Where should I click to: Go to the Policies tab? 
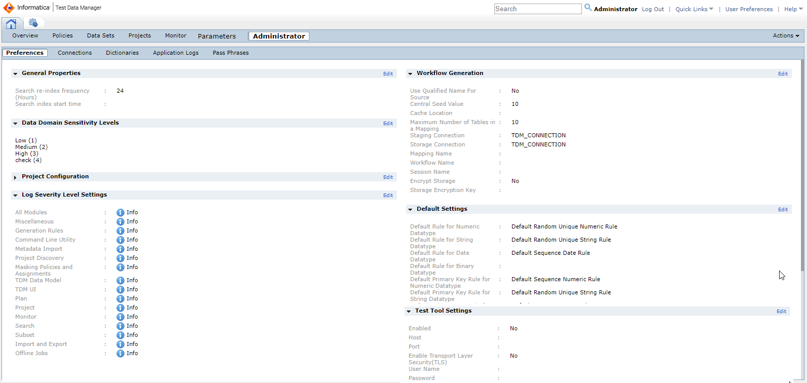coord(62,35)
